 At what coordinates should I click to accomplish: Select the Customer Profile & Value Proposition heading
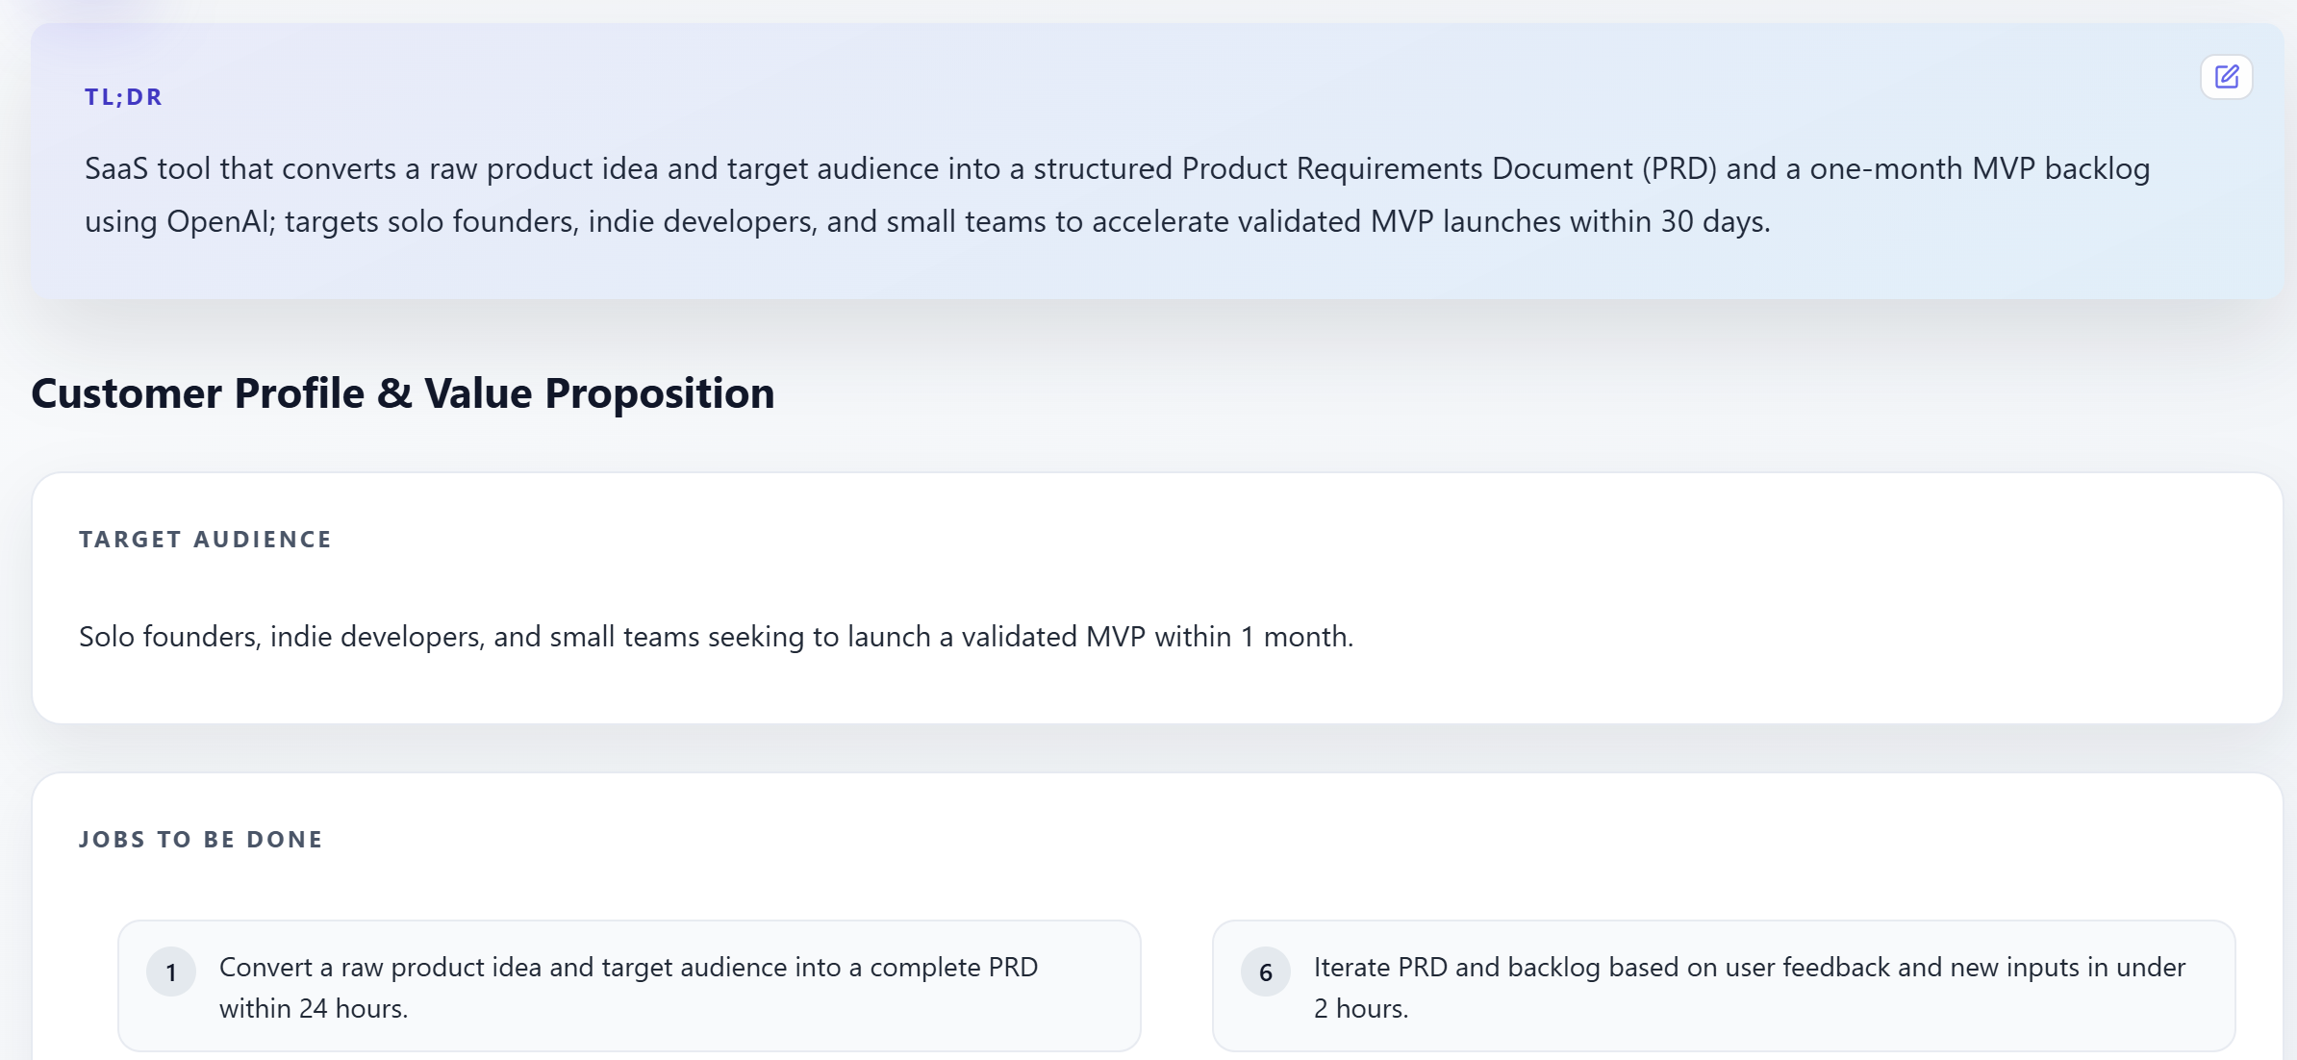coord(402,393)
